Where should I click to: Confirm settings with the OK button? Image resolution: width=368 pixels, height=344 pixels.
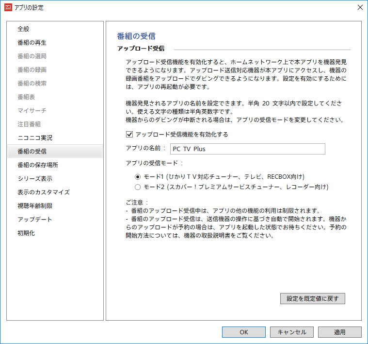tap(244, 332)
